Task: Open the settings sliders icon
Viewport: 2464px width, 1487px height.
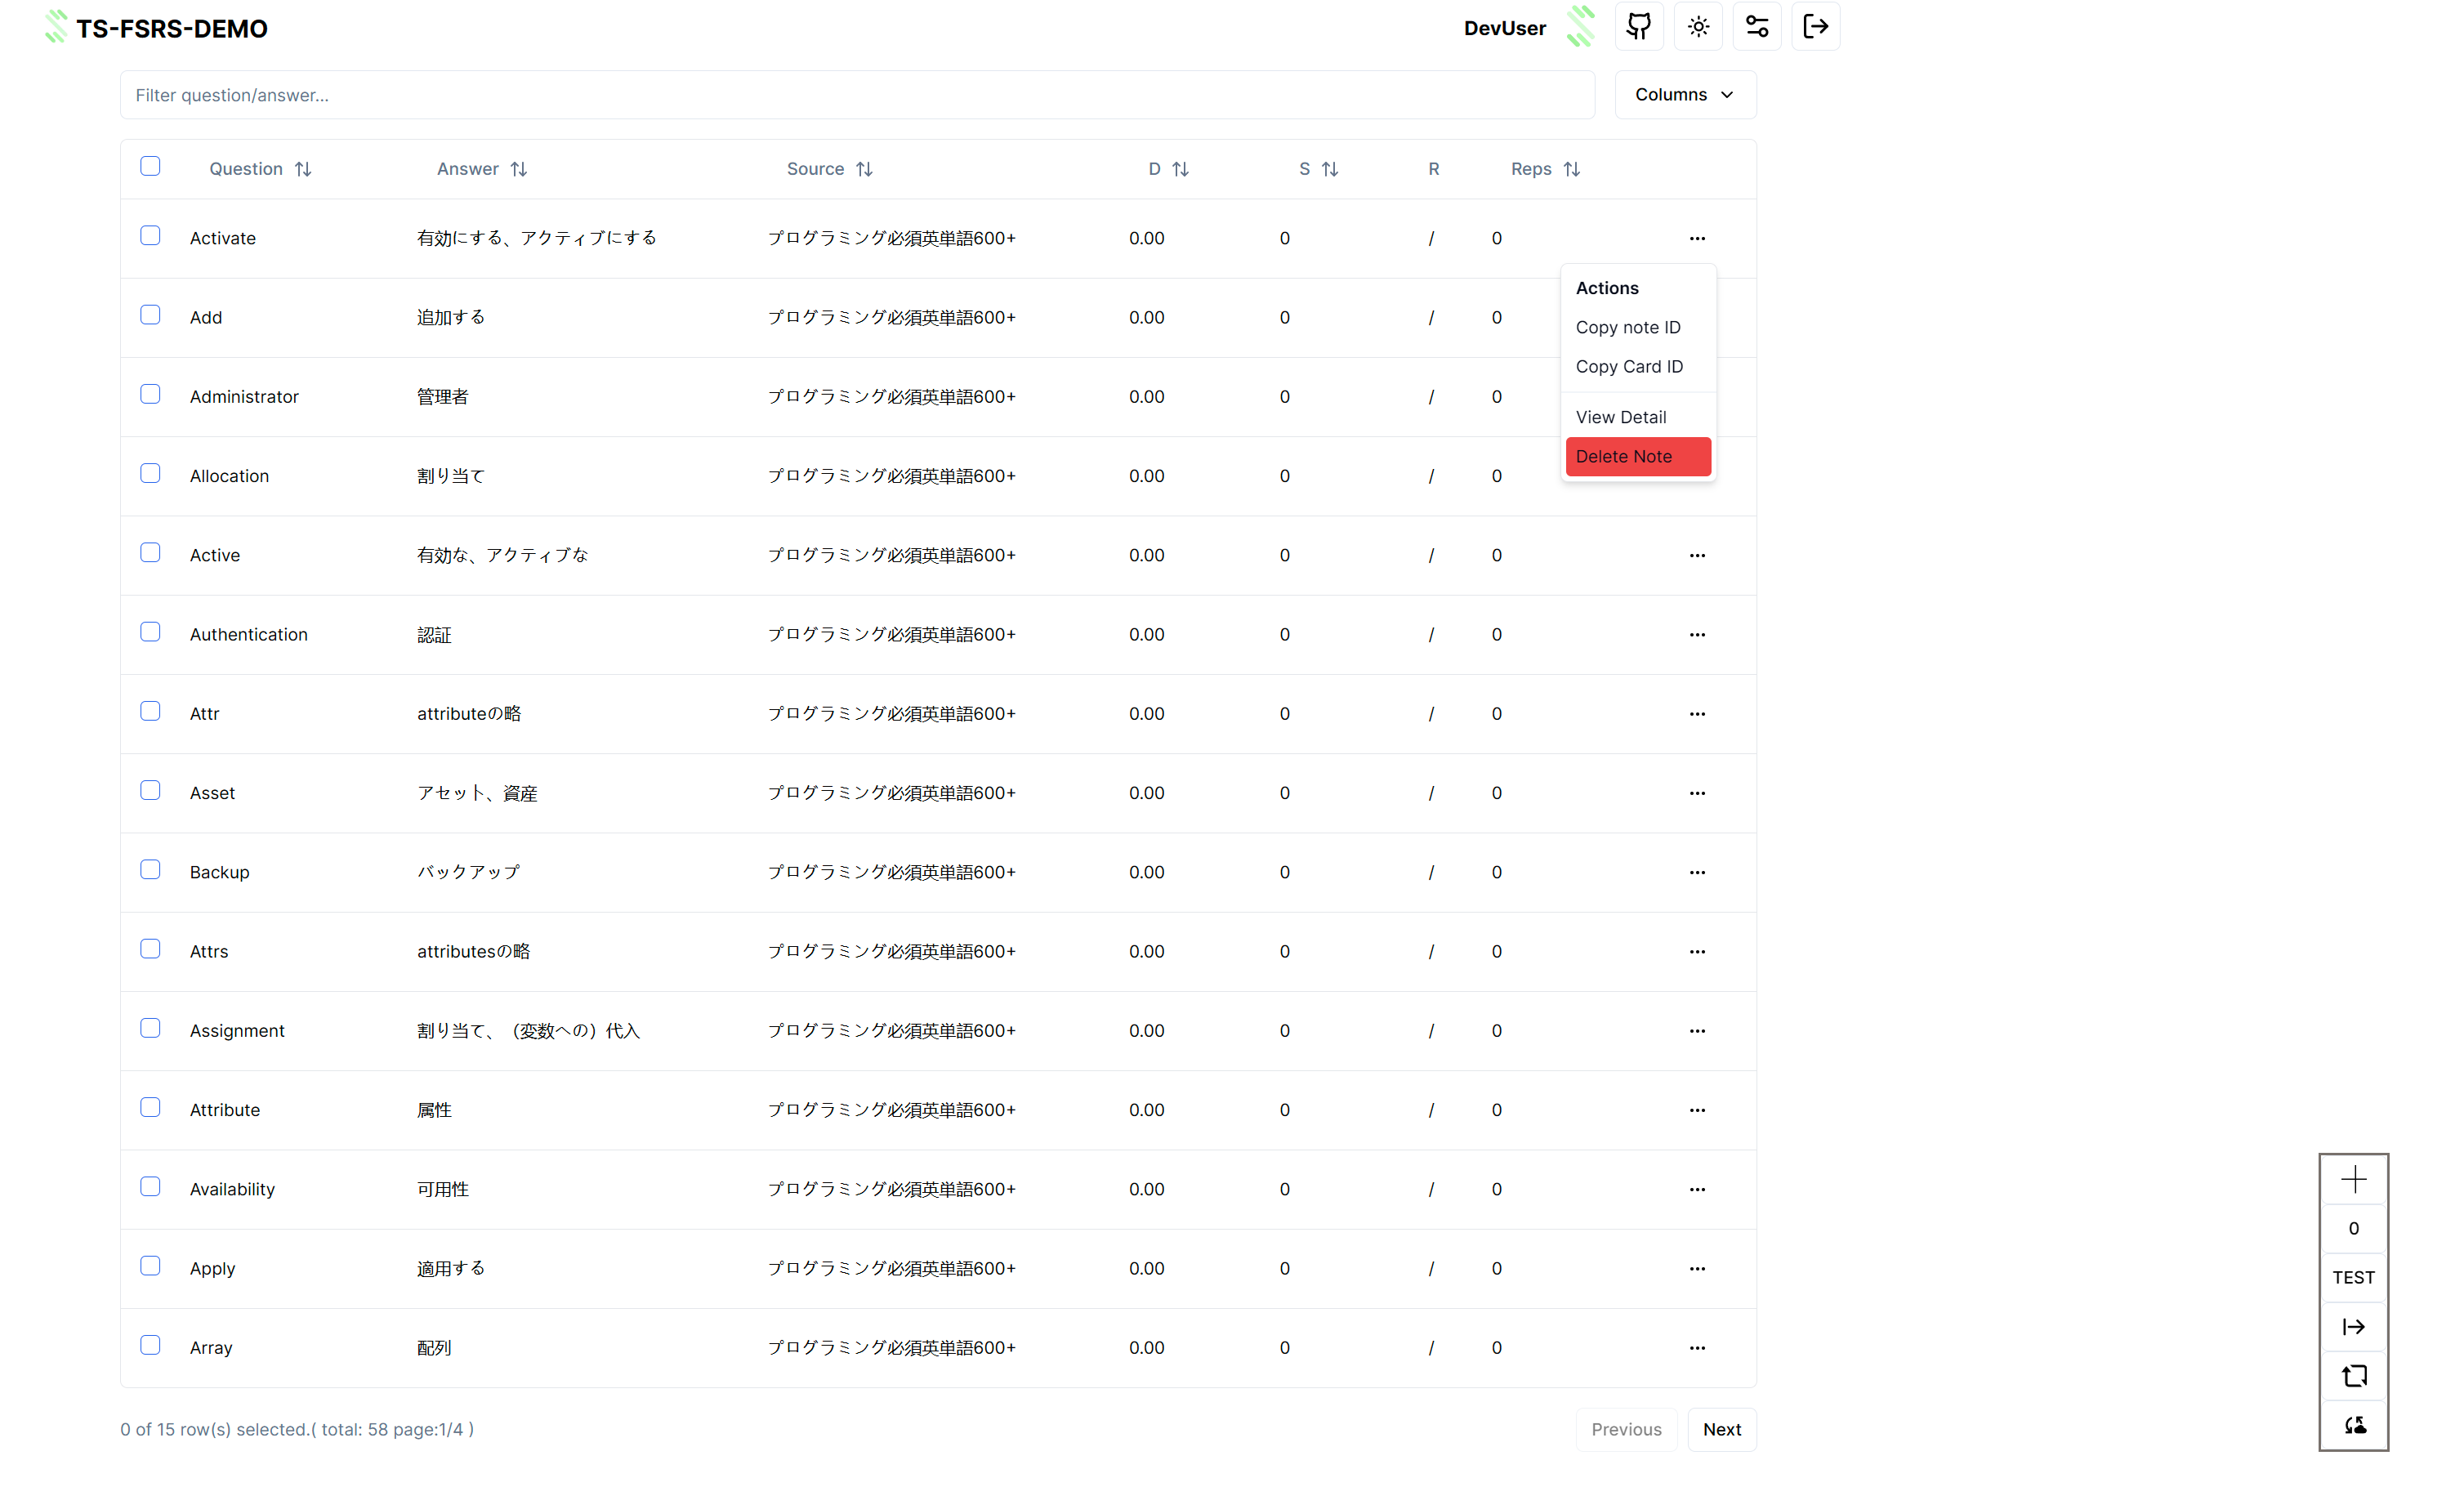Action: tap(1757, 27)
